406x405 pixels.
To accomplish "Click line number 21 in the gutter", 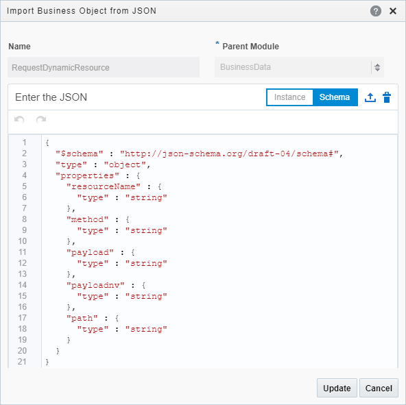I will [x=22, y=362].
